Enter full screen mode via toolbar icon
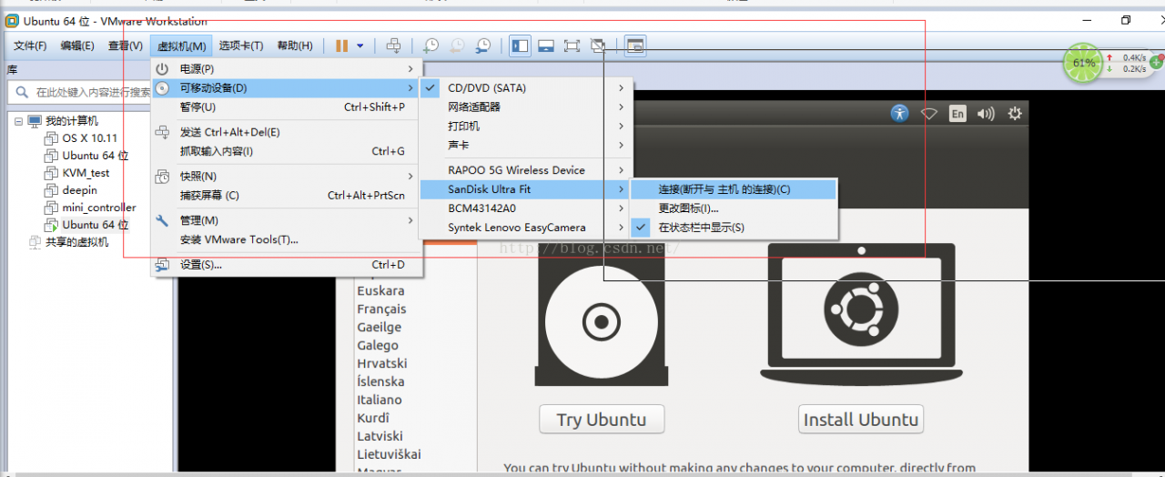This screenshot has width=1165, height=477. tap(572, 46)
